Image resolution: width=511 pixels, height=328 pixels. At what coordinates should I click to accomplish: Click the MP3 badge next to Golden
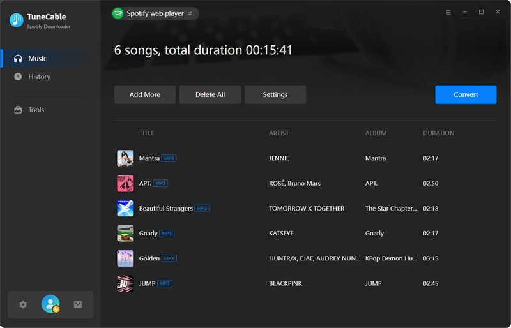tap(169, 258)
